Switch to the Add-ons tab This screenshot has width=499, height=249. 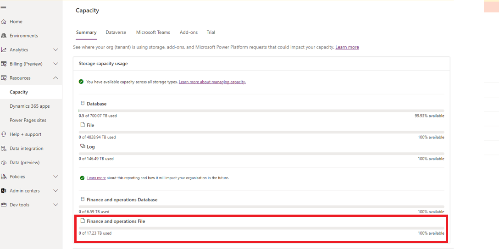189,33
